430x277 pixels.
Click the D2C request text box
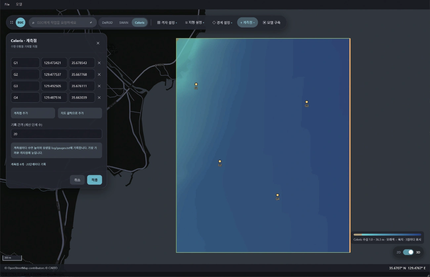click(x=63, y=23)
